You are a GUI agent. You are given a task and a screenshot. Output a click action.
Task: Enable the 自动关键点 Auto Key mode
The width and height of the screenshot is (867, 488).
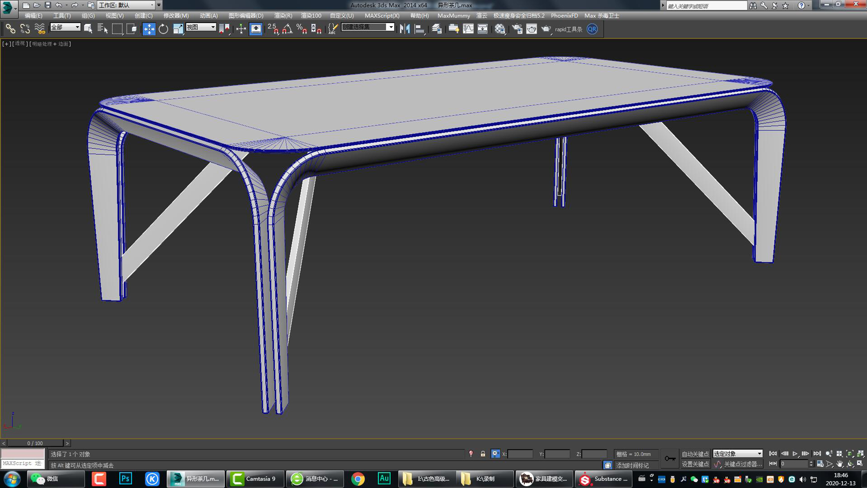(695, 454)
